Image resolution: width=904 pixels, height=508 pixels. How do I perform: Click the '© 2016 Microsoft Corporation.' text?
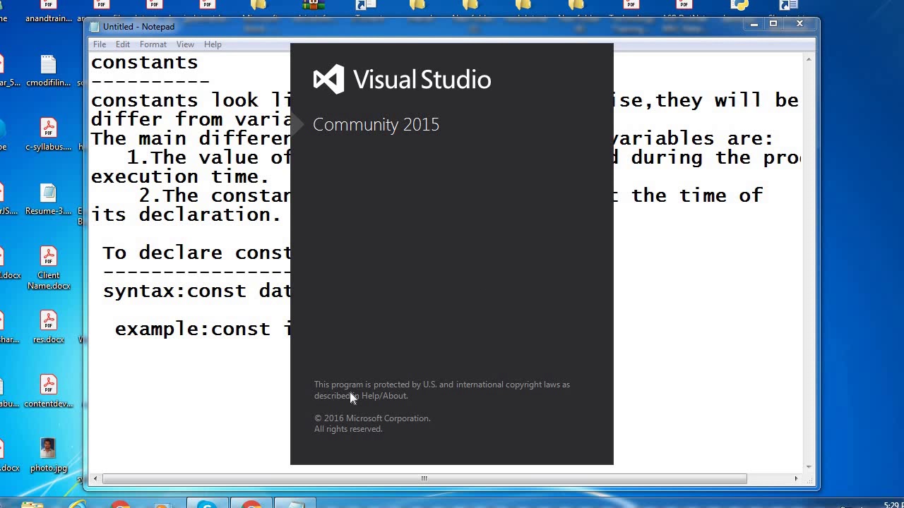coord(372,418)
